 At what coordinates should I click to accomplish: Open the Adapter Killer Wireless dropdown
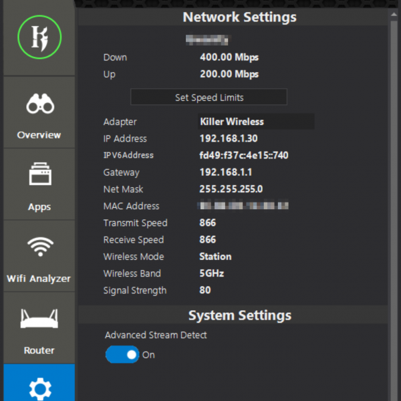pos(255,122)
